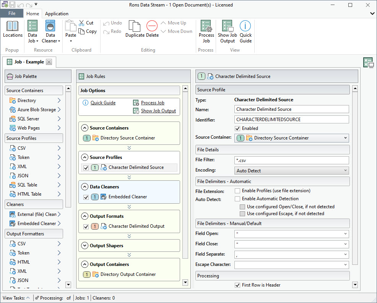Switch to the Application ribbon tab
377x303 pixels.
pyautogui.click(x=57, y=14)
